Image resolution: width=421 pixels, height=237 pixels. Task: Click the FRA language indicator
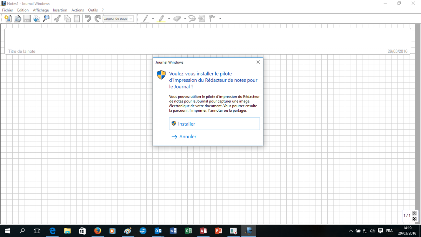point(389,231)
